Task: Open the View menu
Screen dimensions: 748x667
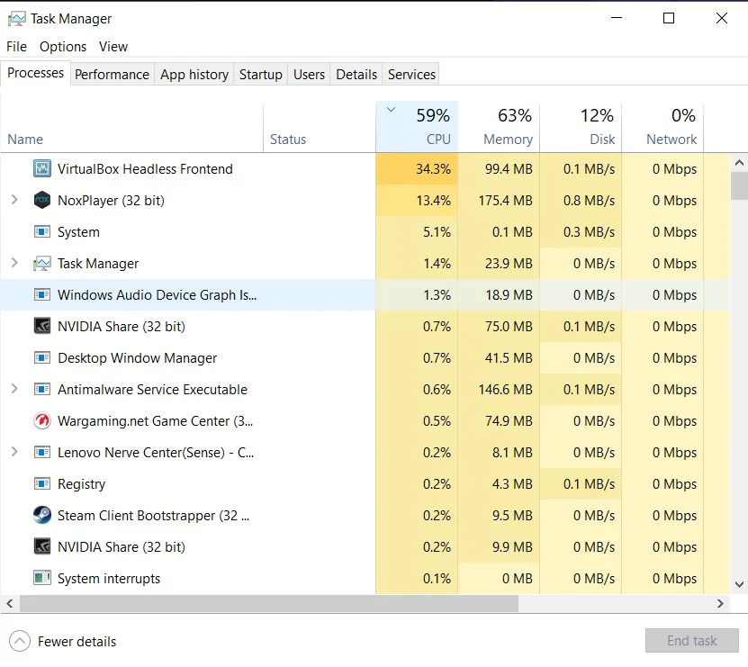Action: click(113, 47)
